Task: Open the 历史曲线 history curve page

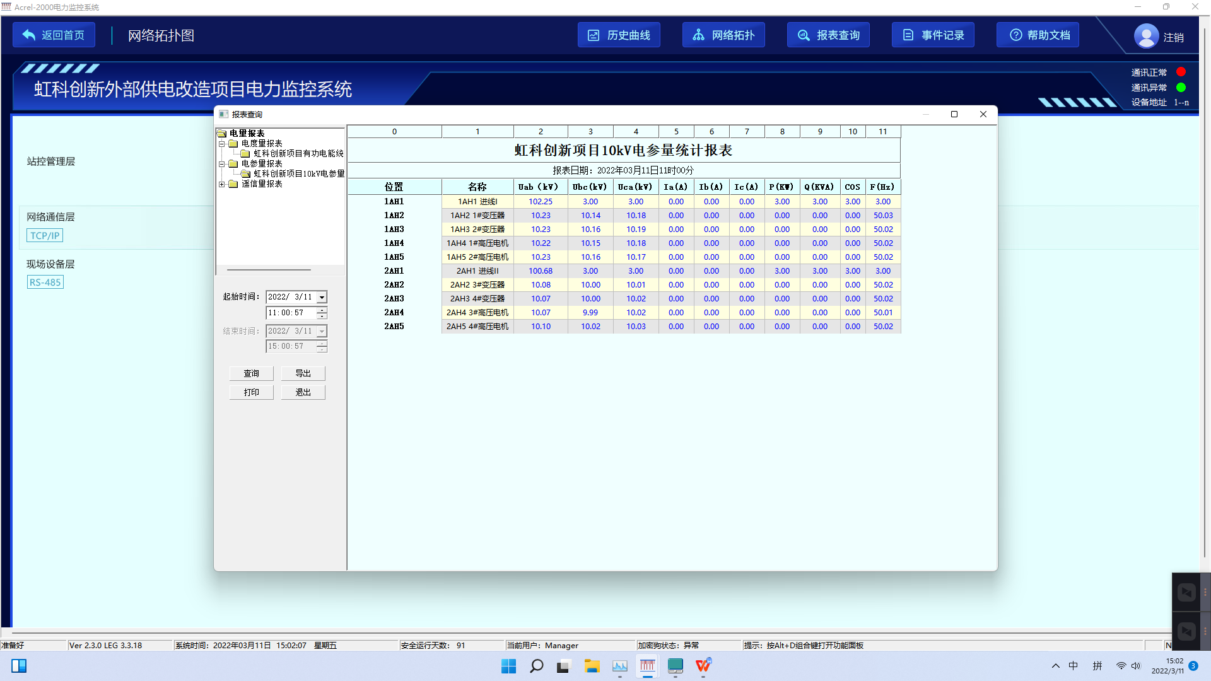Action: tap(619, 35)
